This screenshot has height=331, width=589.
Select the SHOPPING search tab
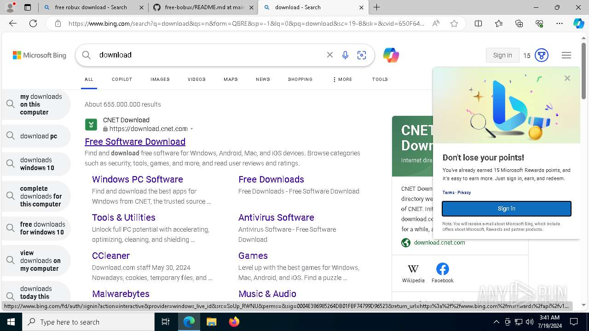point(300,79)
